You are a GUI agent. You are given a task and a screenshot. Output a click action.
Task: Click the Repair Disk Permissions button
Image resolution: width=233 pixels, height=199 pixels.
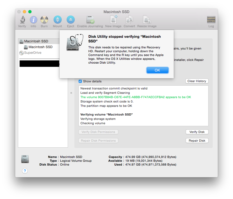(98, 141)
